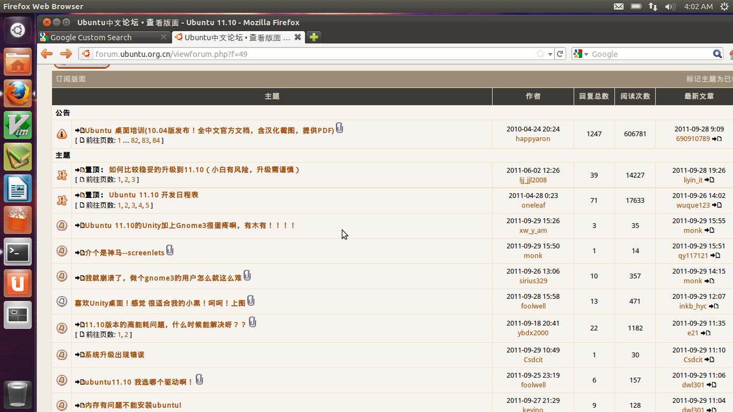
Task: Open topic 11.10版本的高能耗问题
Action: point(166,325)
